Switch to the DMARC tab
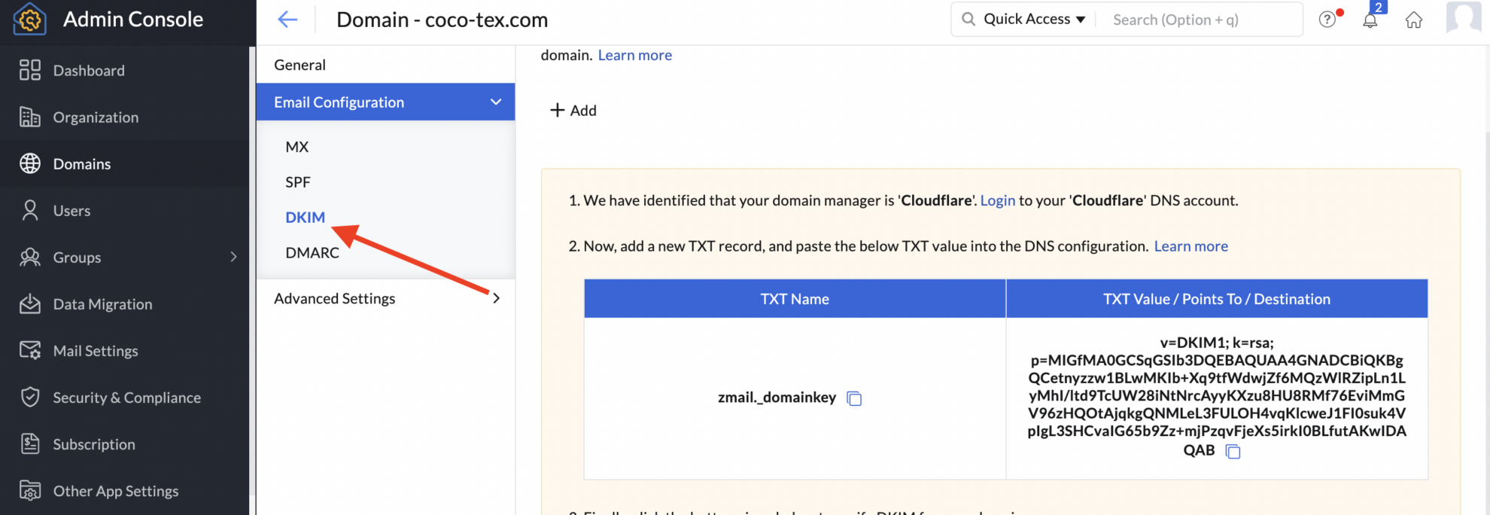 click(x=312, y=252)
